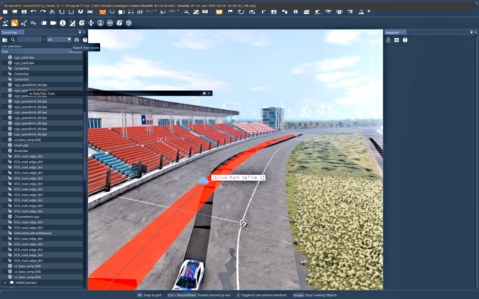Viewport: 479px width, 299px height.
Task: Click the traffic light icon in the toolbar
Action: tap(296, 11)
